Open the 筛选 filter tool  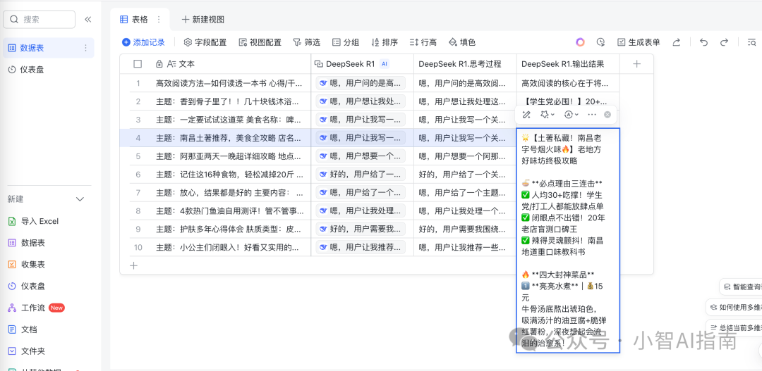(307, 42)
